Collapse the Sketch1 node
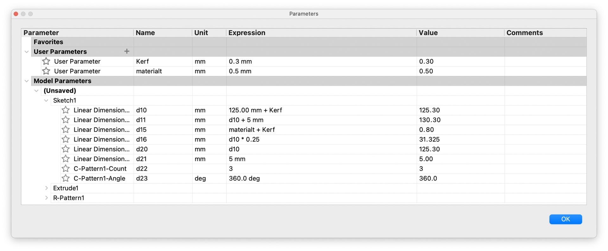The width and height of the screenshot is (608, 251). click(46, 101)
